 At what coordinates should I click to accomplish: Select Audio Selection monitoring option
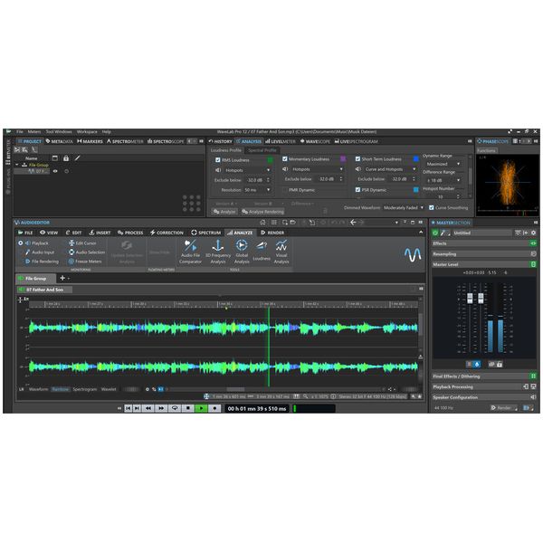click(87, 252)
